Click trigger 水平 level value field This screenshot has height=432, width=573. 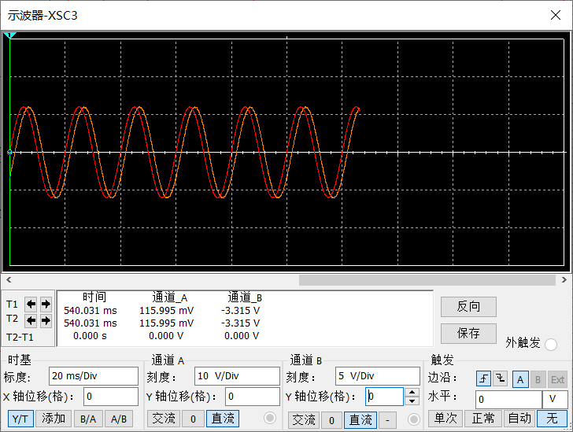pyautogui.click(x=508, y=400)
